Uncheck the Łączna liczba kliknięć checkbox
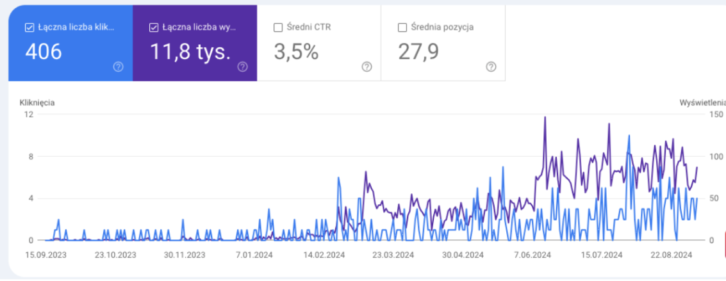This screenshot has width=726, height=281. [x=29, y=28]
